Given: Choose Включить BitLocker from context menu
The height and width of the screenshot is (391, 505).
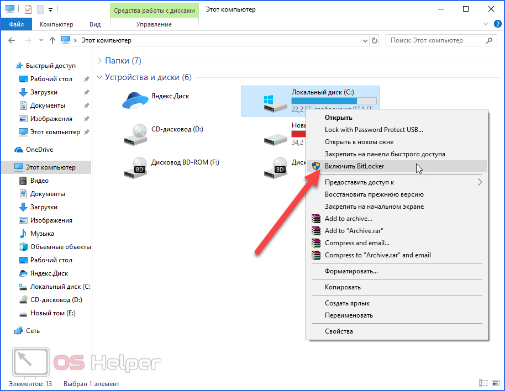Looking at the screenshot, I should point(354,166).
